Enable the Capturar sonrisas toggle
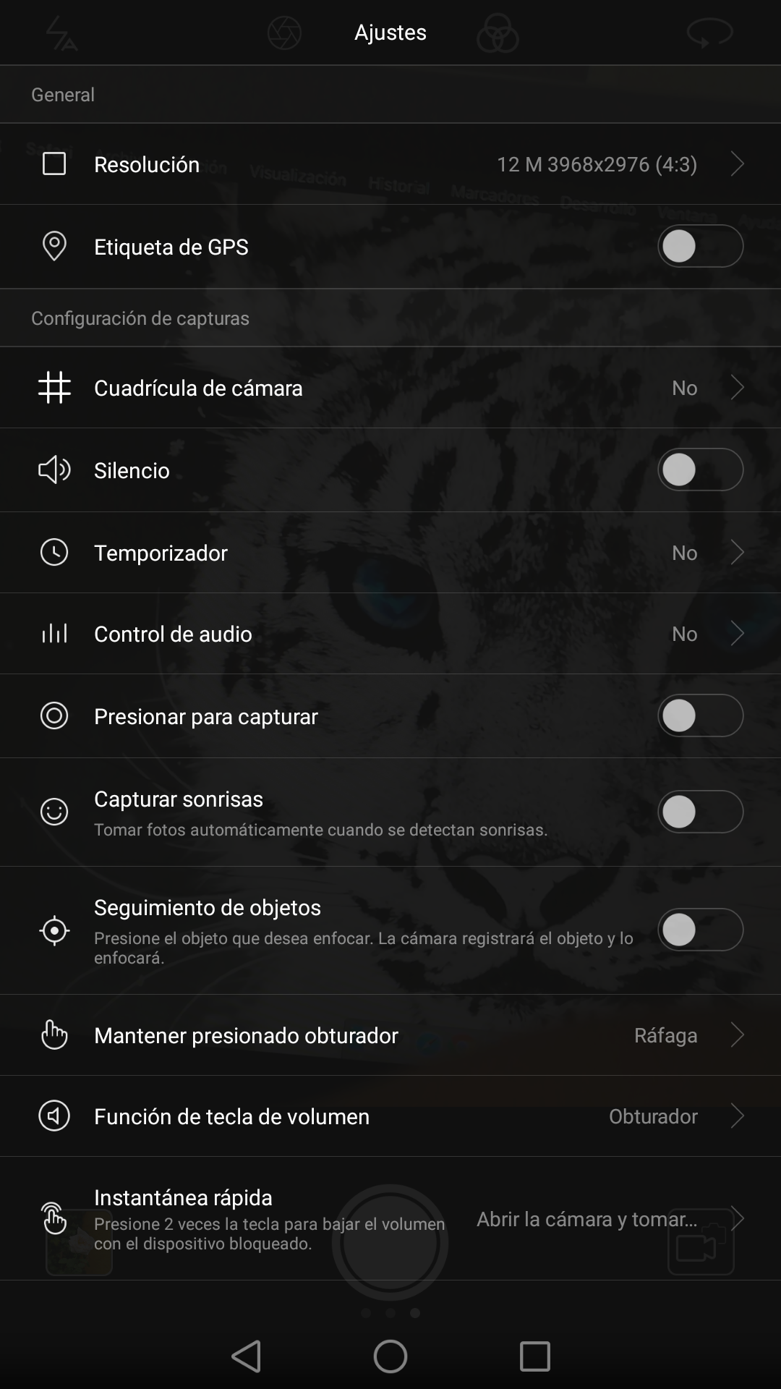The image size is (781, 1389). (x=700, y=812)
